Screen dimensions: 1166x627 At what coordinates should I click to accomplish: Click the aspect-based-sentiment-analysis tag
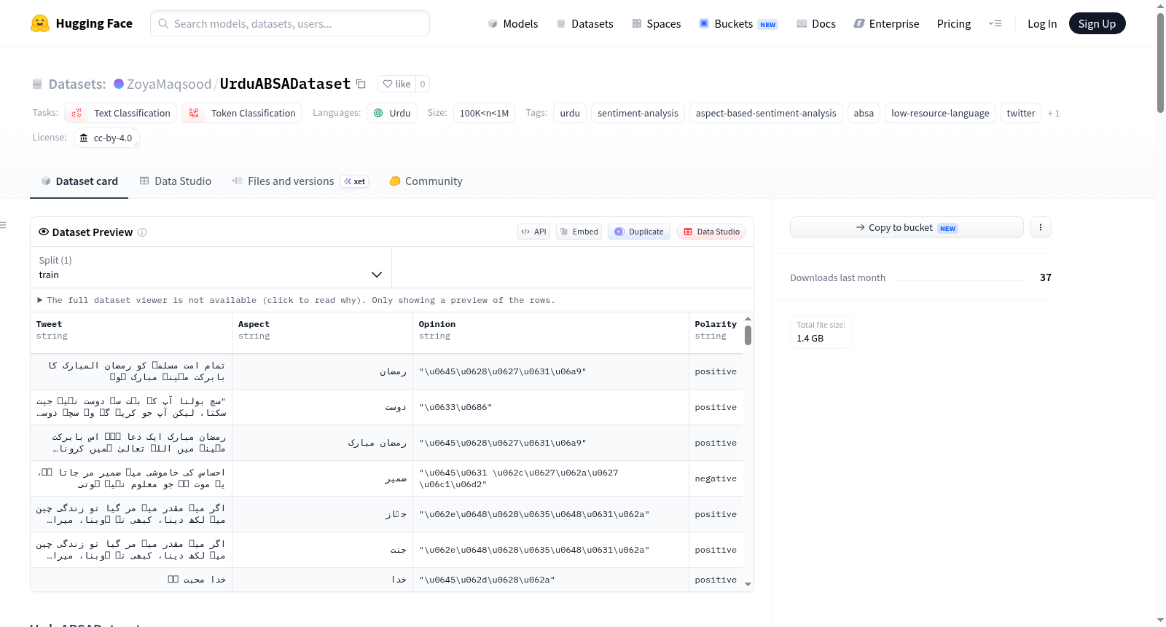coord(766,113)
